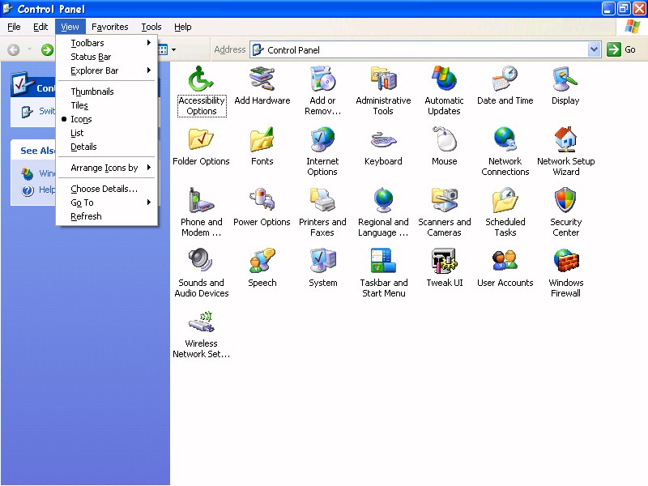Click Switch to Category View link
The width and height of the screenshot is (648, 486).
(38, 111)
